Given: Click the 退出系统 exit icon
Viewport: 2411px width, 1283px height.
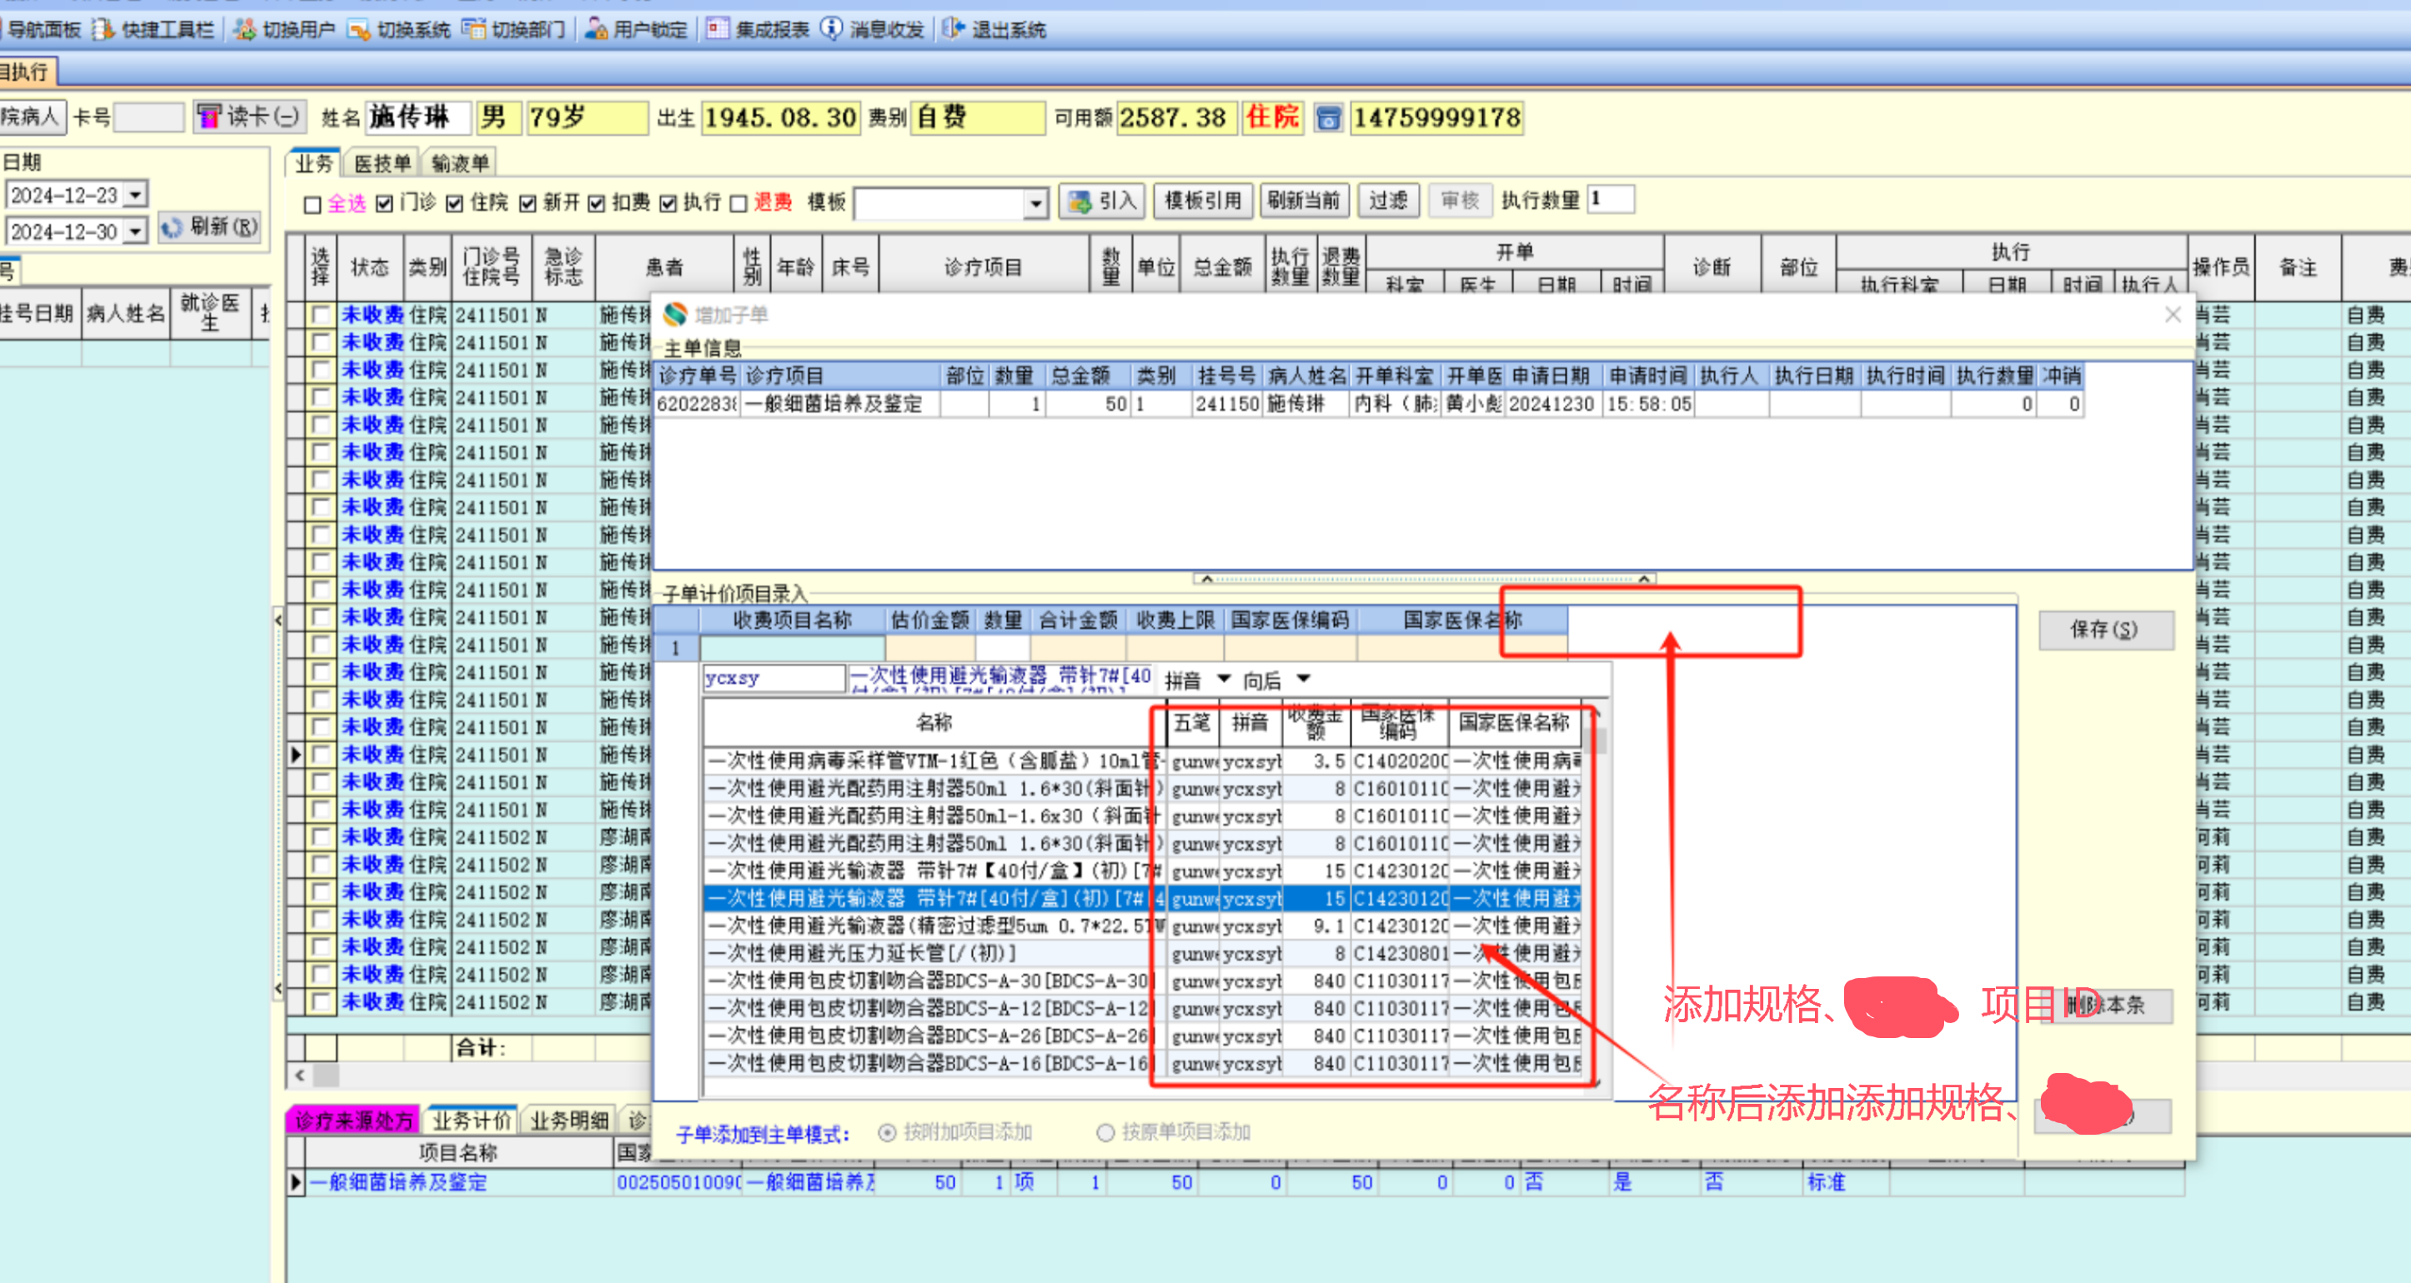Looking at the screenshot, I should tap(953, 30).
